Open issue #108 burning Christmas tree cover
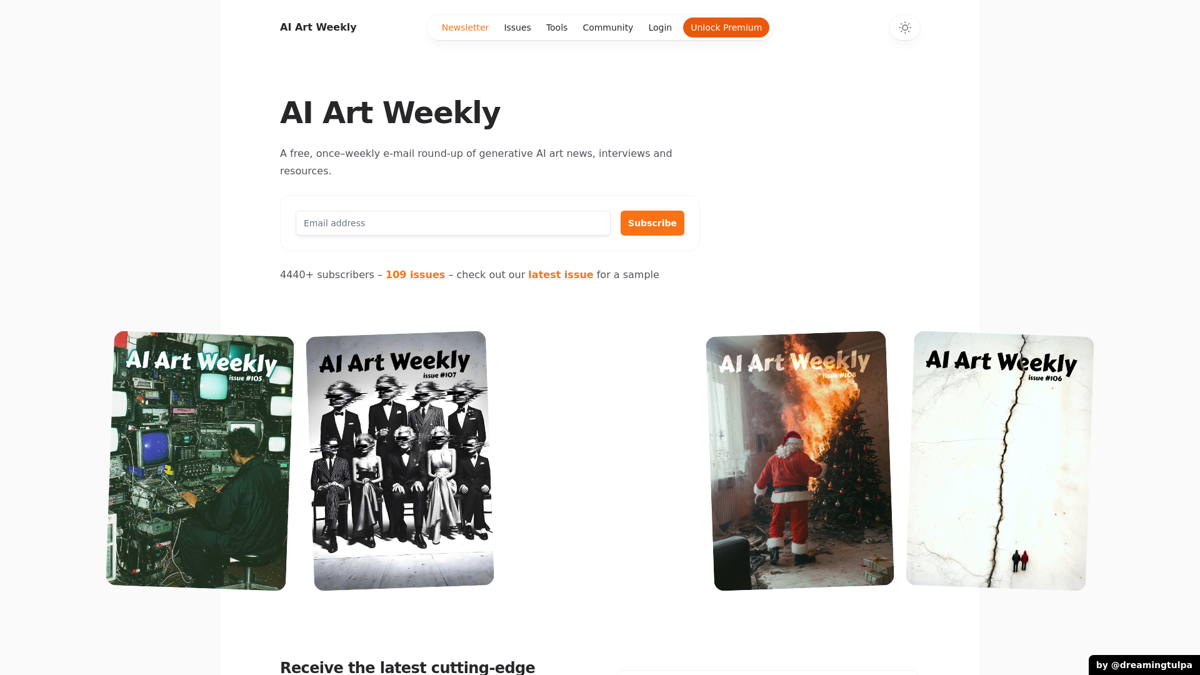 click(800, 461)
